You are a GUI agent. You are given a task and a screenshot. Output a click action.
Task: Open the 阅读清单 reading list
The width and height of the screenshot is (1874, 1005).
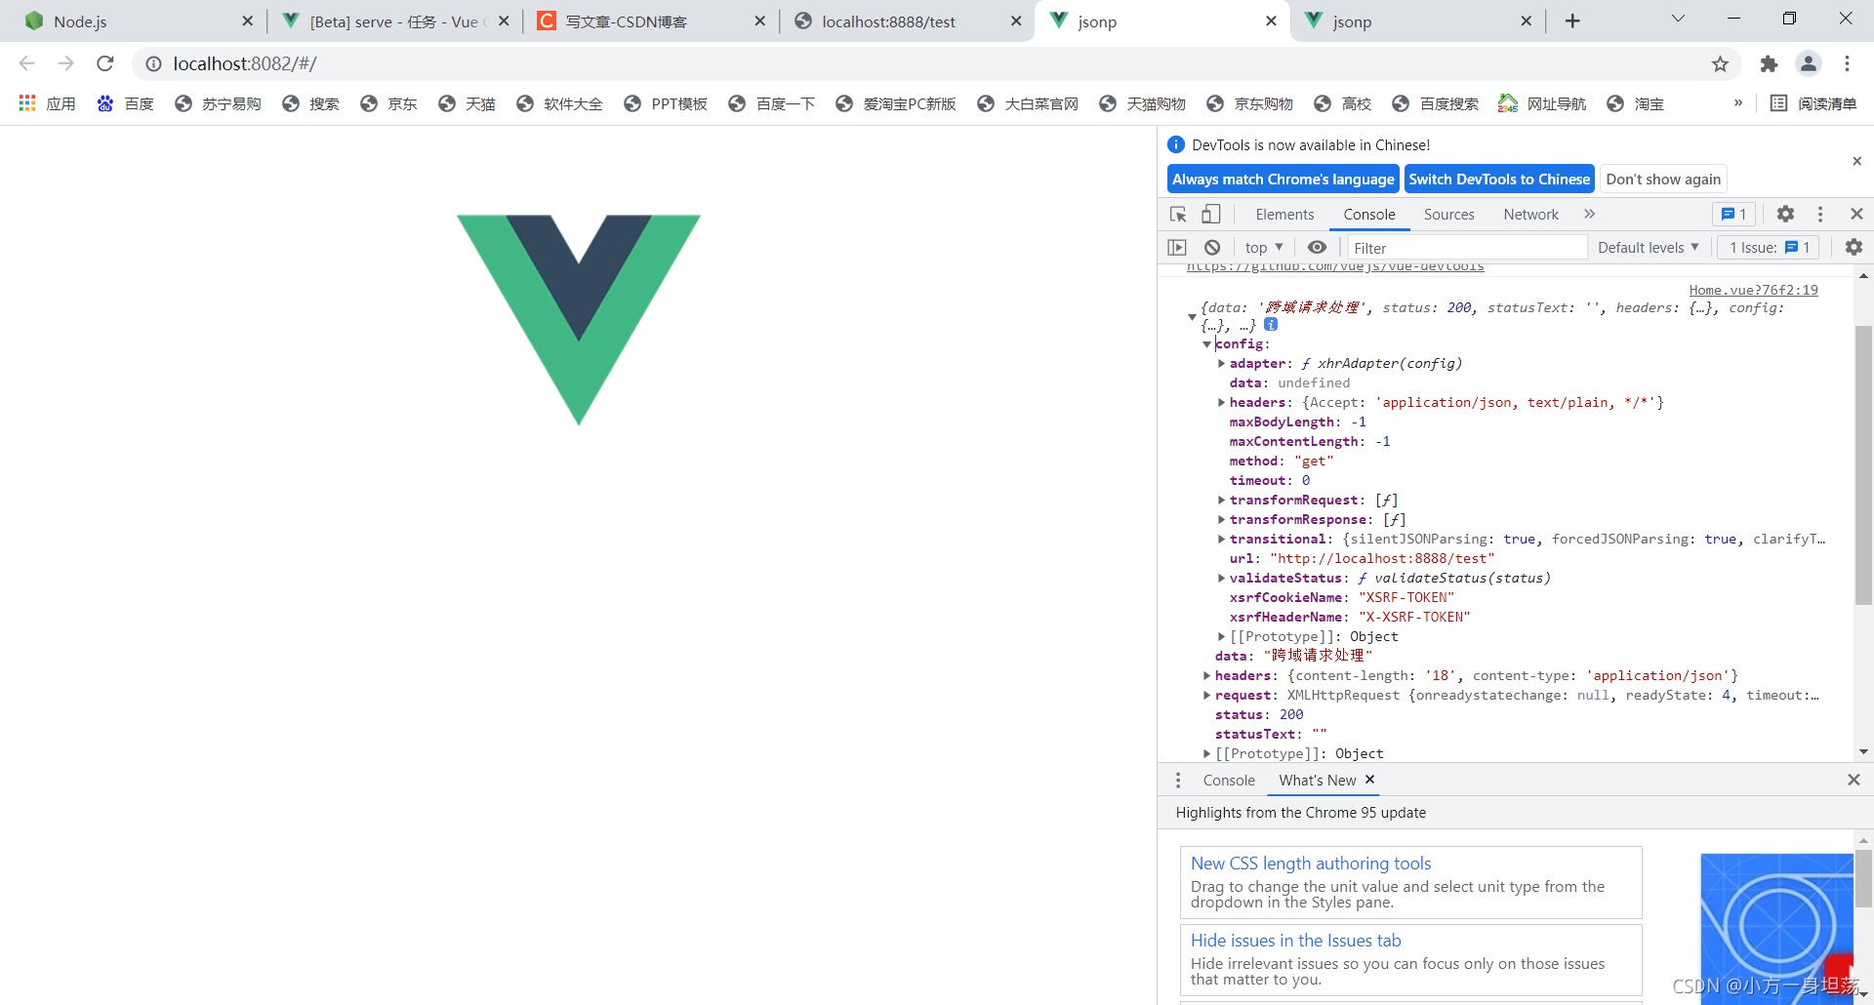[1813, 103]
